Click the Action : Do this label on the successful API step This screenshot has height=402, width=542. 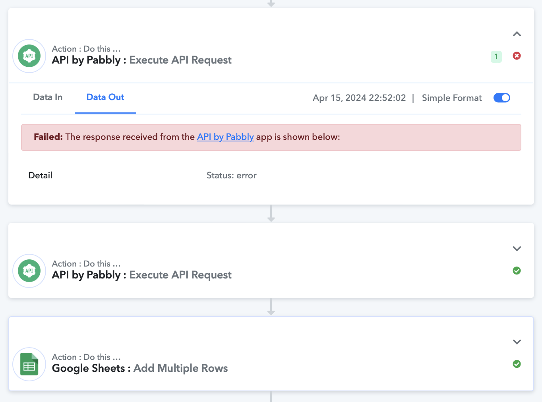86,264
